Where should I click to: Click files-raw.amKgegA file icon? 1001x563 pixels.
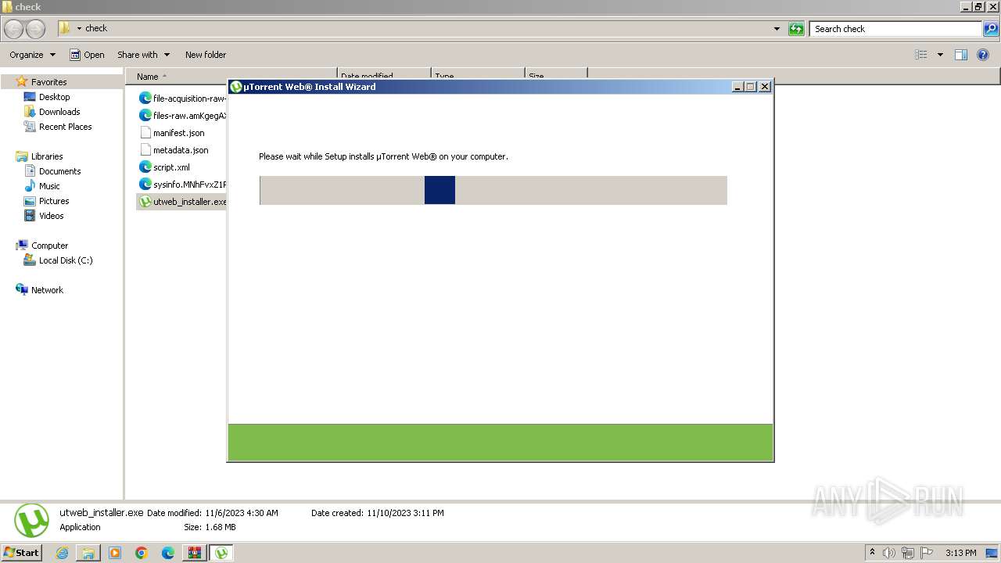coord(145,116)
